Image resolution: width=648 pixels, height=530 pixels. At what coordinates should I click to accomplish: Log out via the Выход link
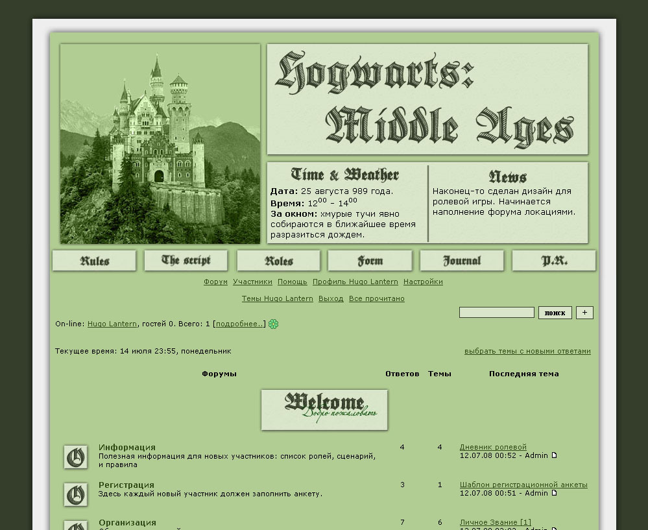(331, 298)
